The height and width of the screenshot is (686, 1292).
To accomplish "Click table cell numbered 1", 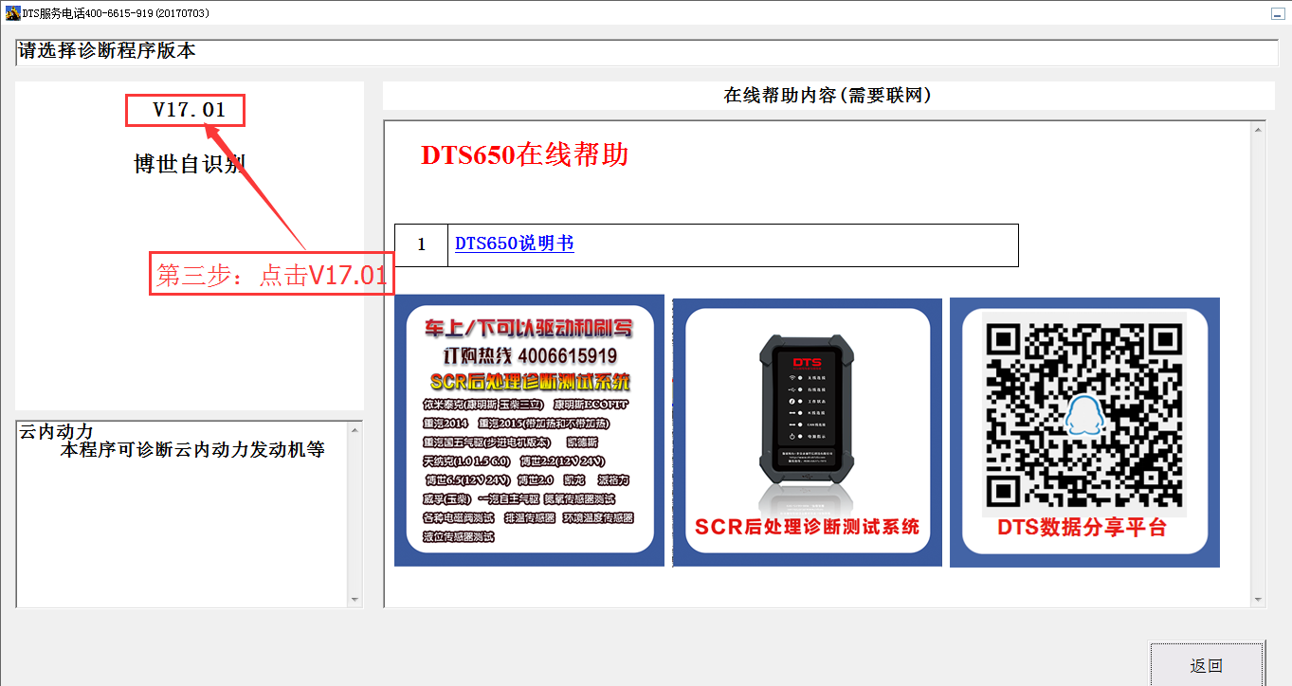I will coord(422,245).
